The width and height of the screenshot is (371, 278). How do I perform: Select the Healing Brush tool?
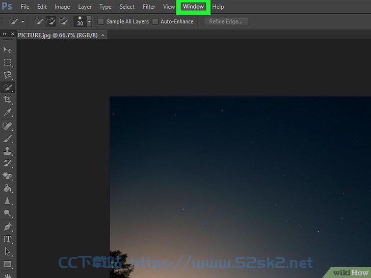7,126
